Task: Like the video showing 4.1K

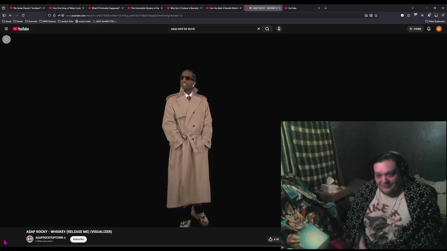Action: (x=274, y=239)
